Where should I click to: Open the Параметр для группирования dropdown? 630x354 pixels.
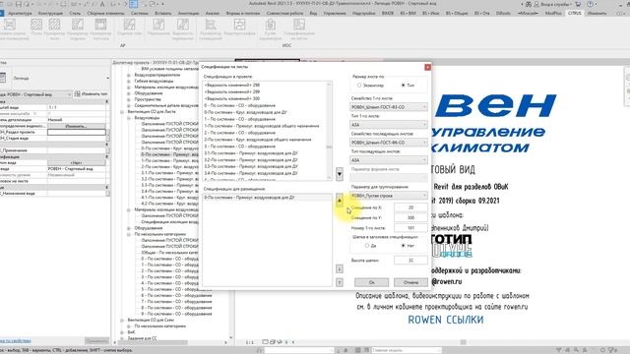coord(389,196)
